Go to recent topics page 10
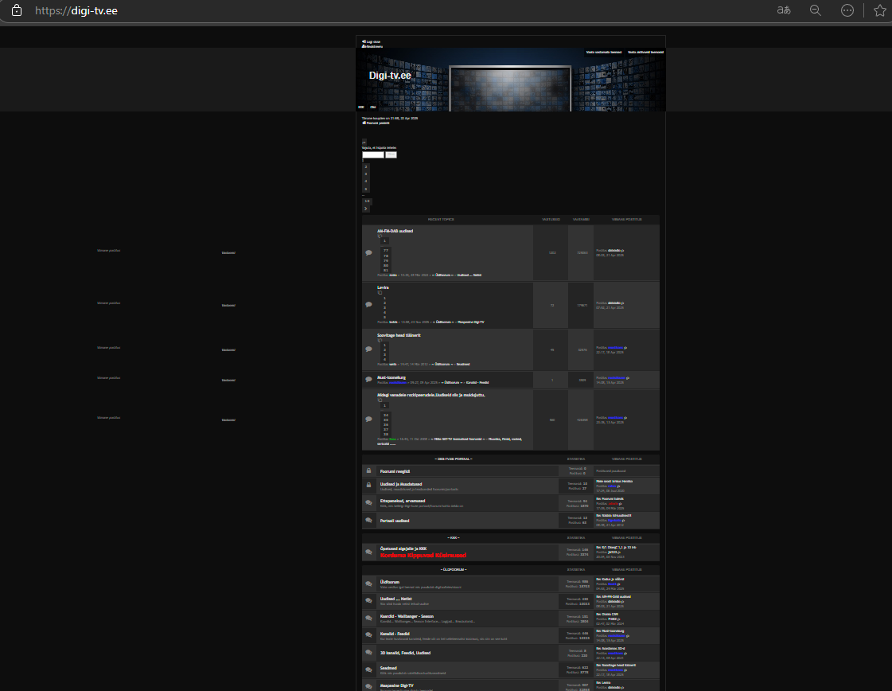This screenshot has width=892, height=691. 367,201
